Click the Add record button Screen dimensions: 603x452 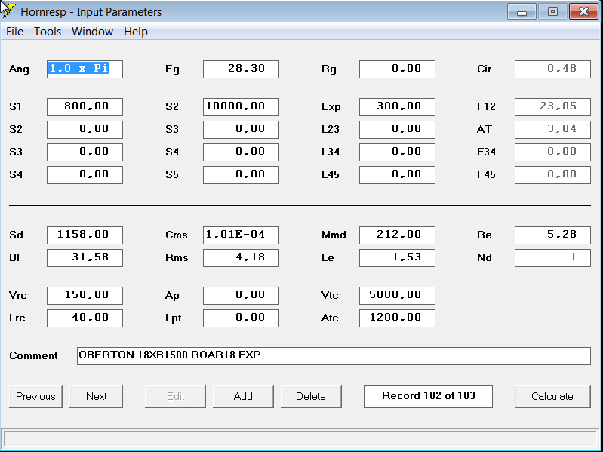[x=243, y=396]
